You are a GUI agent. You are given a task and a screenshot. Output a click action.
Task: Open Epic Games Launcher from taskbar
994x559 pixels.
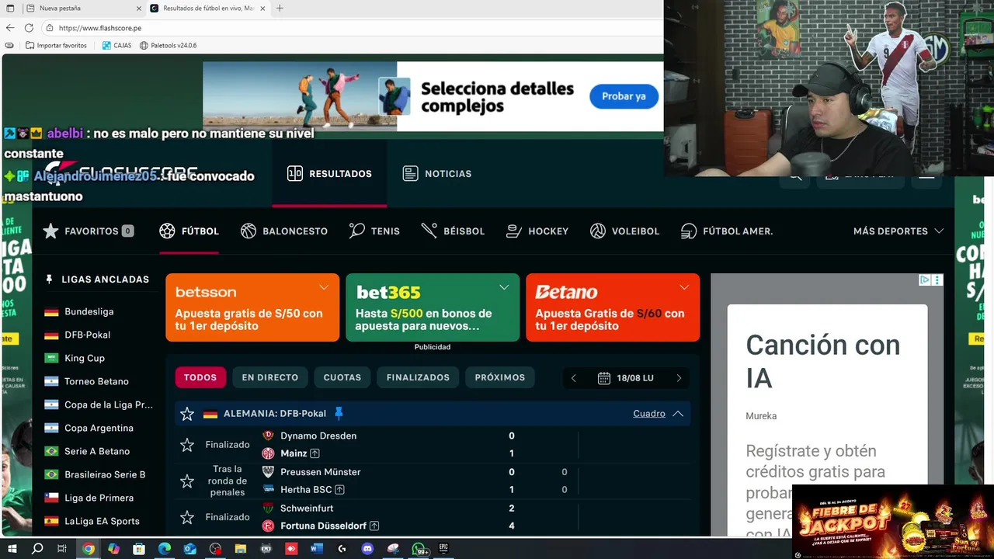443,549
